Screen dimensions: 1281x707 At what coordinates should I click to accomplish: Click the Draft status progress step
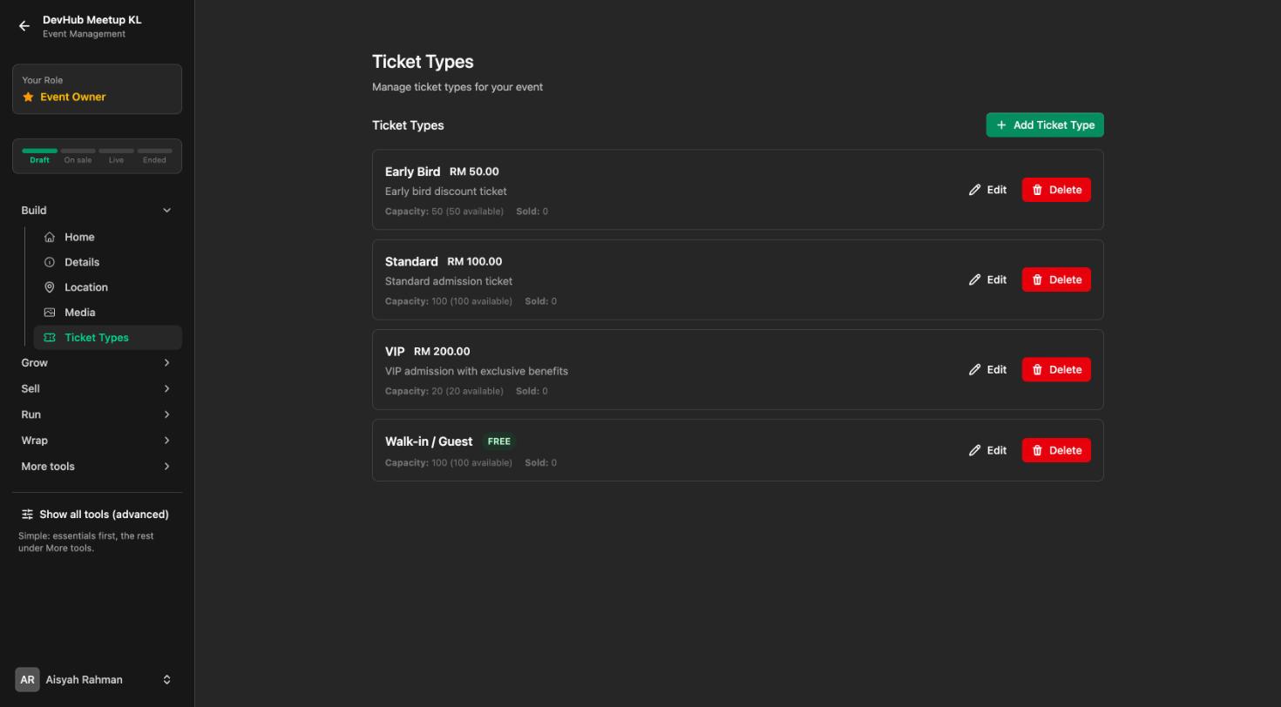tap(39, 156)
